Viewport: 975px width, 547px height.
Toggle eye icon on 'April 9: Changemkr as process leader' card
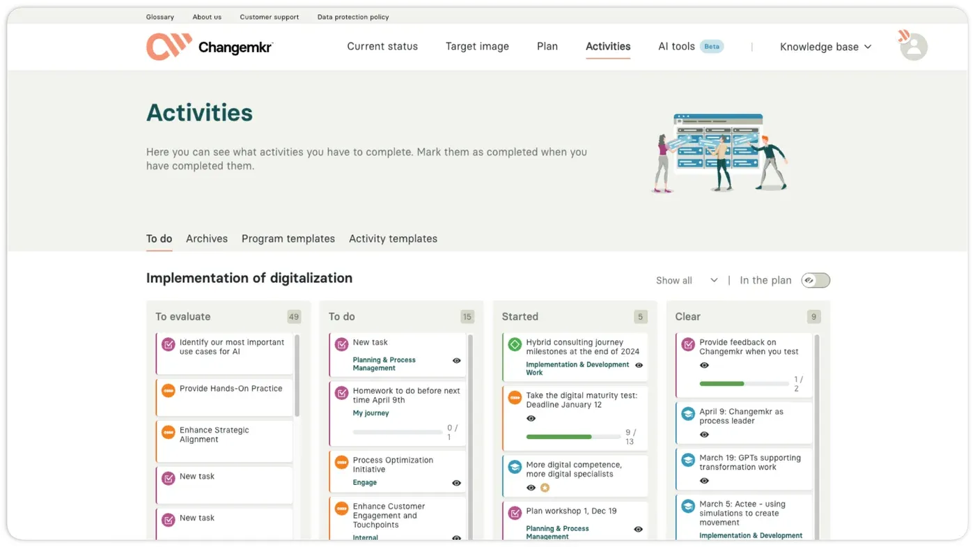point(704,435)
